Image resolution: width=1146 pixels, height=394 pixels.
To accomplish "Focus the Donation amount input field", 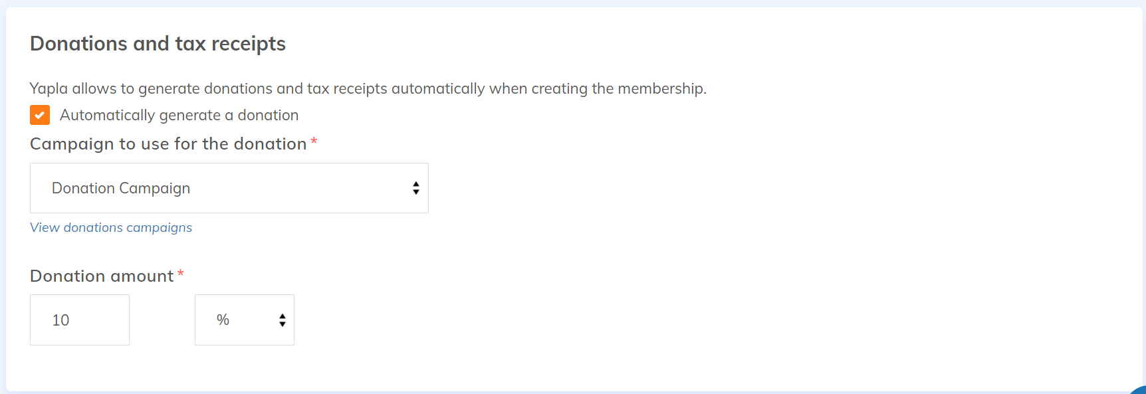I will point(80,320).
